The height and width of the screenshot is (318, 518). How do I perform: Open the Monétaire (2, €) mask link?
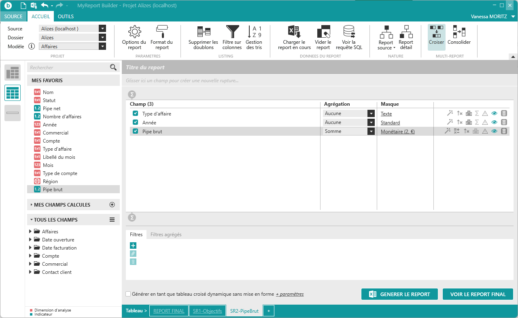coord(397,132)
